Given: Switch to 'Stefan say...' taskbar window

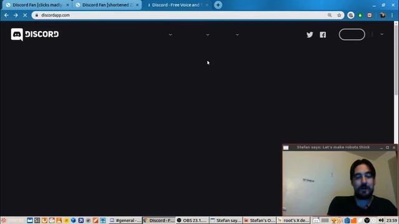Looking at the screenshot, I should pos(226,220).
